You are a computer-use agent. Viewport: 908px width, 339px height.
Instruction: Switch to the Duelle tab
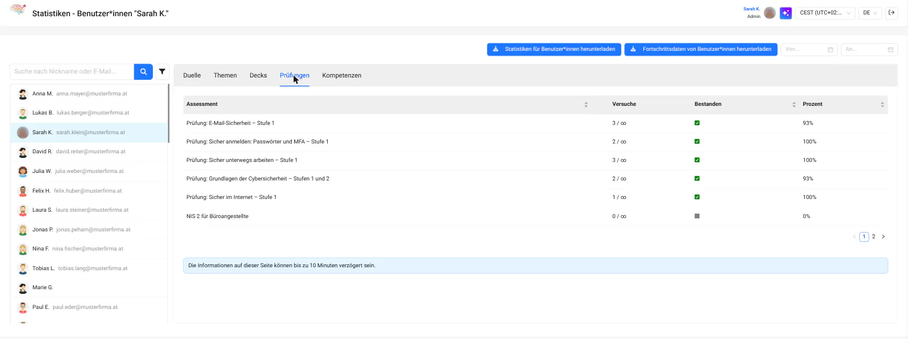192,75
